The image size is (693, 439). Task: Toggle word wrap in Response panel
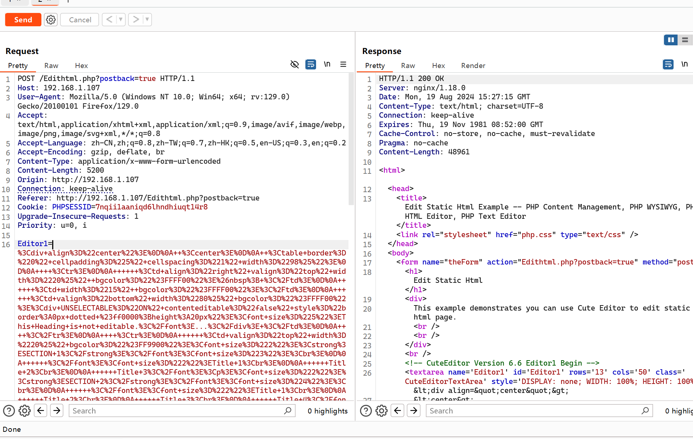(668, 64)
